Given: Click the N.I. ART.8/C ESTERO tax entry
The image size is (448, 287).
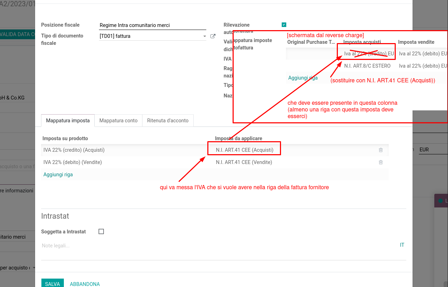Looking at the screenshot, I should tap(367, 66).
